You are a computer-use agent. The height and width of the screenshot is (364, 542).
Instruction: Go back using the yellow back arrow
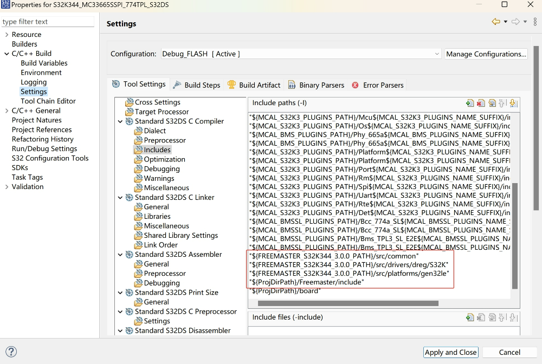click(x=495, y=22)
